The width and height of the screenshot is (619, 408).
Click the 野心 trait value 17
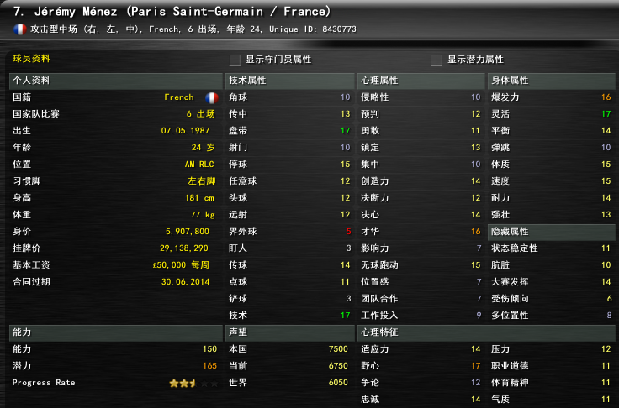coord(476,366)
